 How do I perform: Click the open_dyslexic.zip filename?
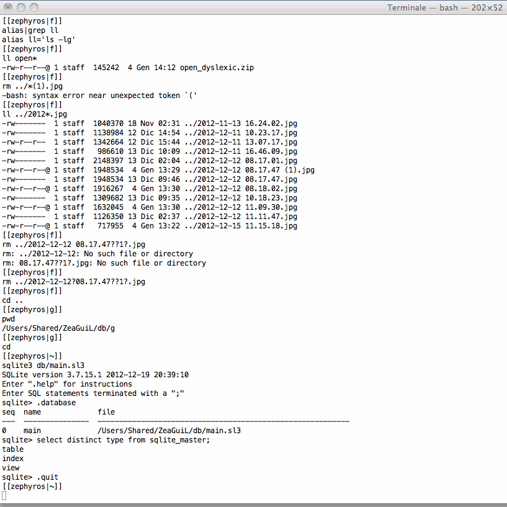217,67
